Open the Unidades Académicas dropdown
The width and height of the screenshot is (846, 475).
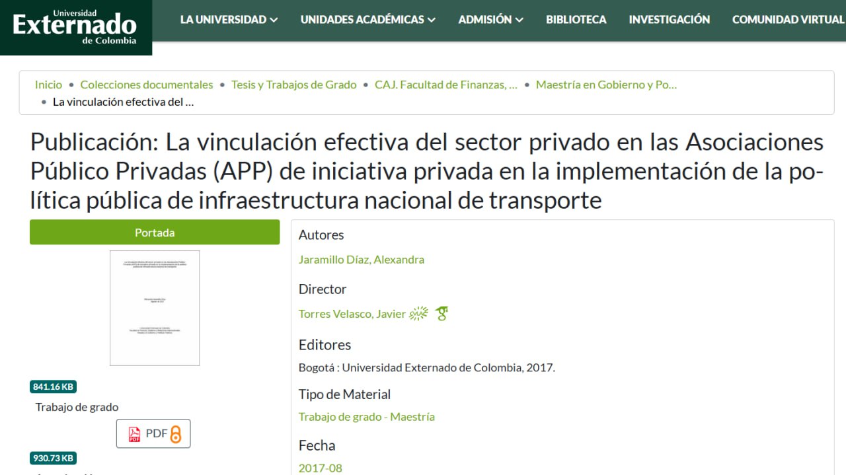pos(367,20)
